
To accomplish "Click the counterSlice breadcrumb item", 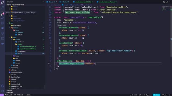I will 75,5.
